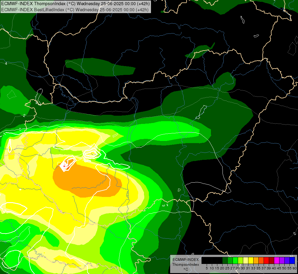Click the contour label 0 on map
This screenshot has height=274, width=298.
point(20,129)
